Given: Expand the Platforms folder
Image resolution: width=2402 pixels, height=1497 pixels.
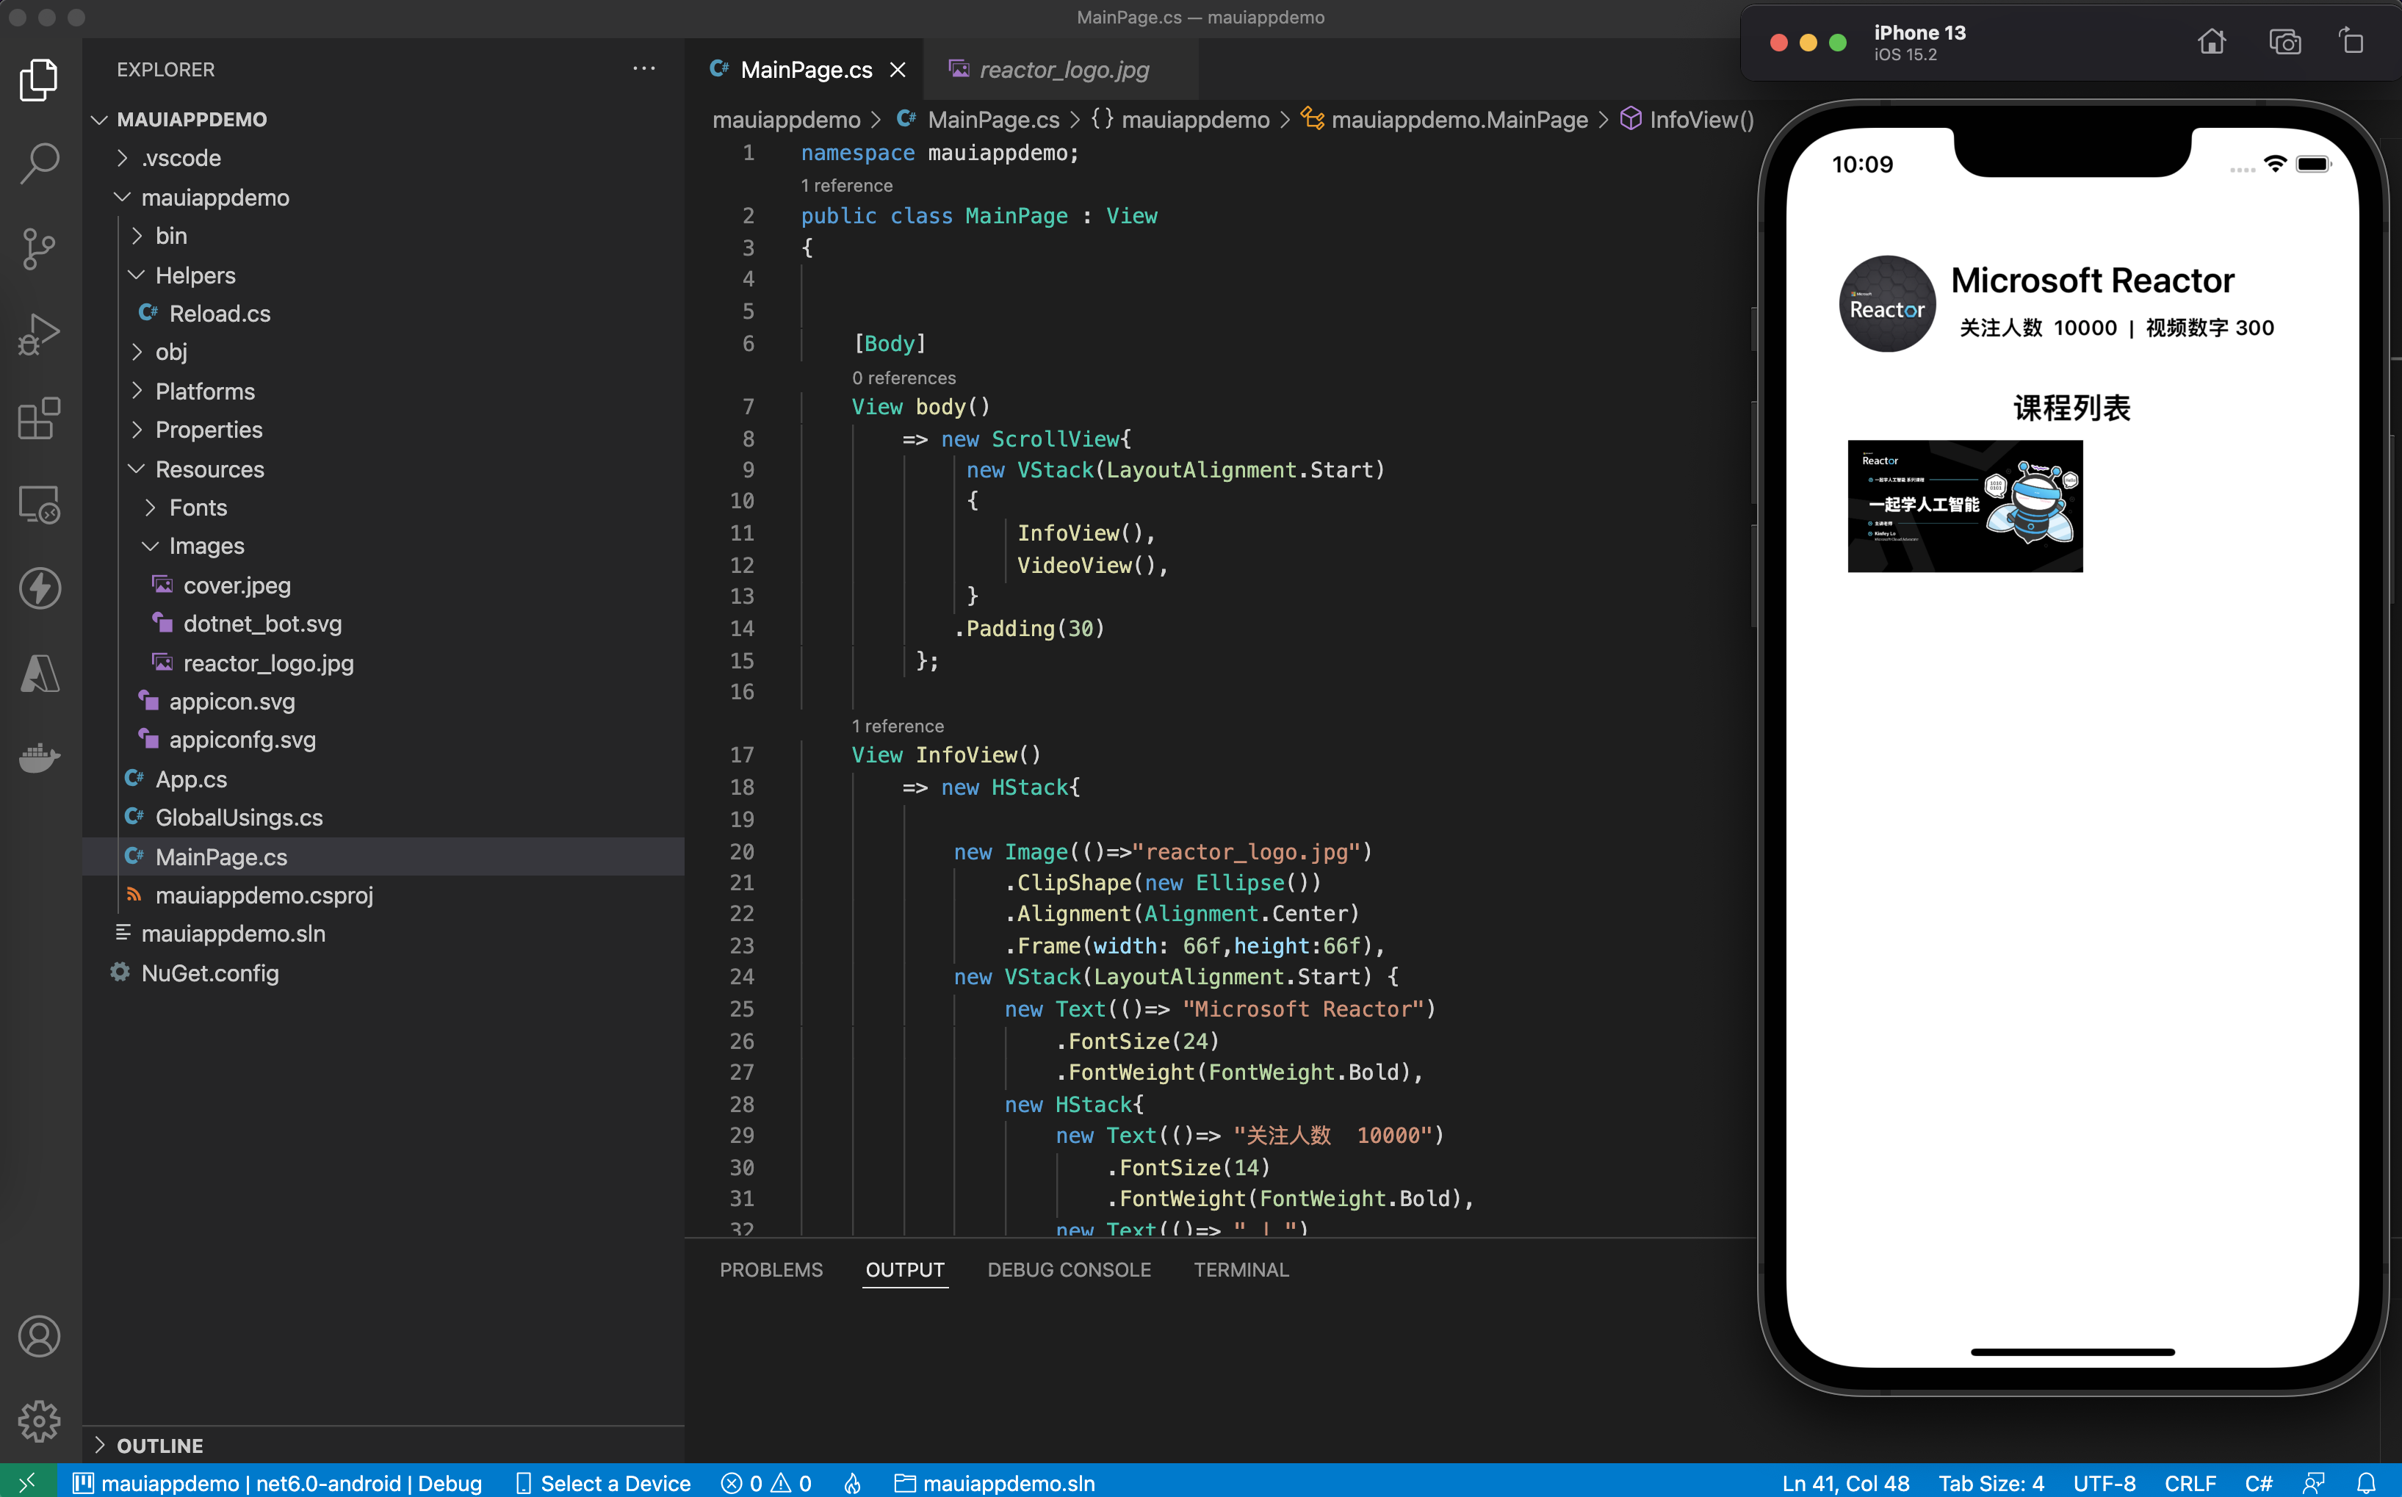Looking at the screenshot, I should (205, 391).
